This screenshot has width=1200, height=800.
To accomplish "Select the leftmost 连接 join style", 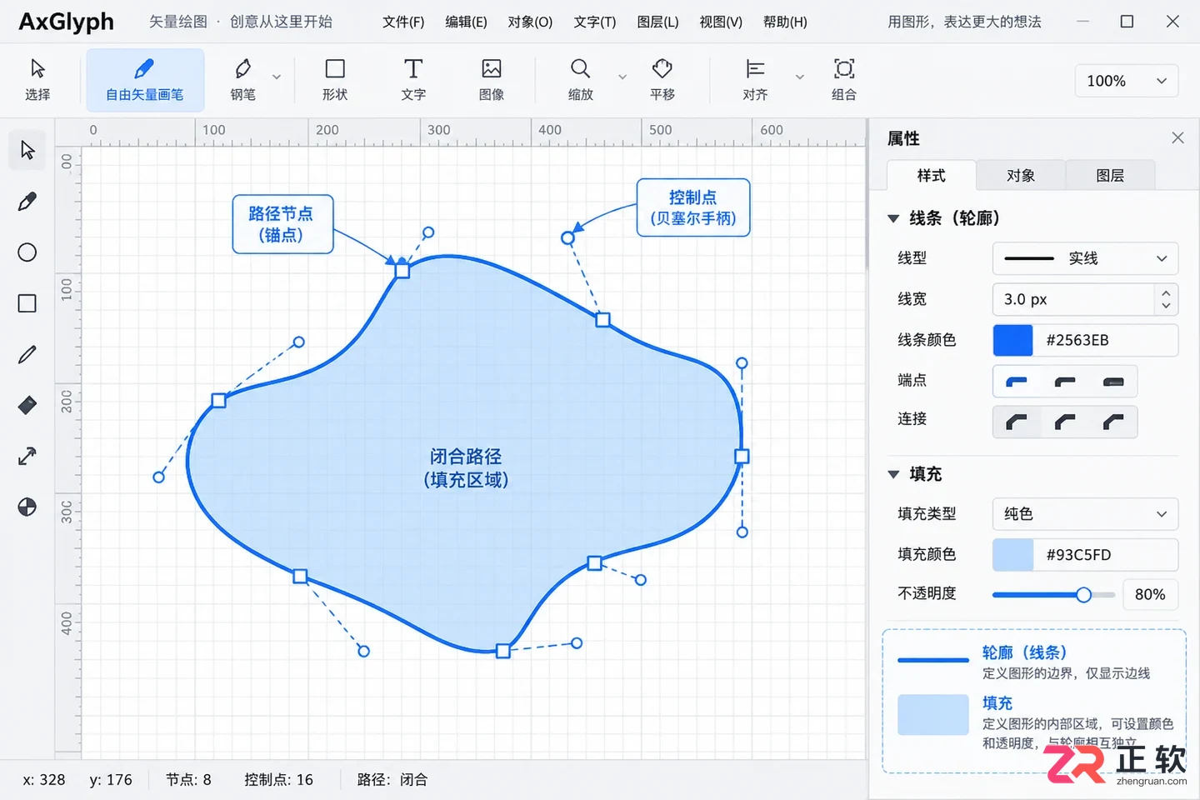I will (1017, 422).
